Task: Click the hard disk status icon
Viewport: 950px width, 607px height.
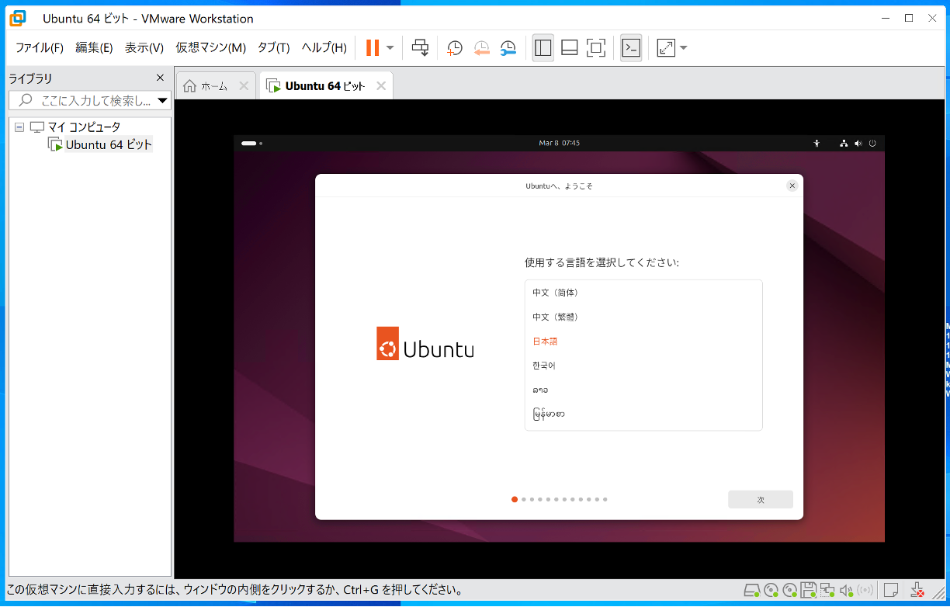Action: point(751,591)
